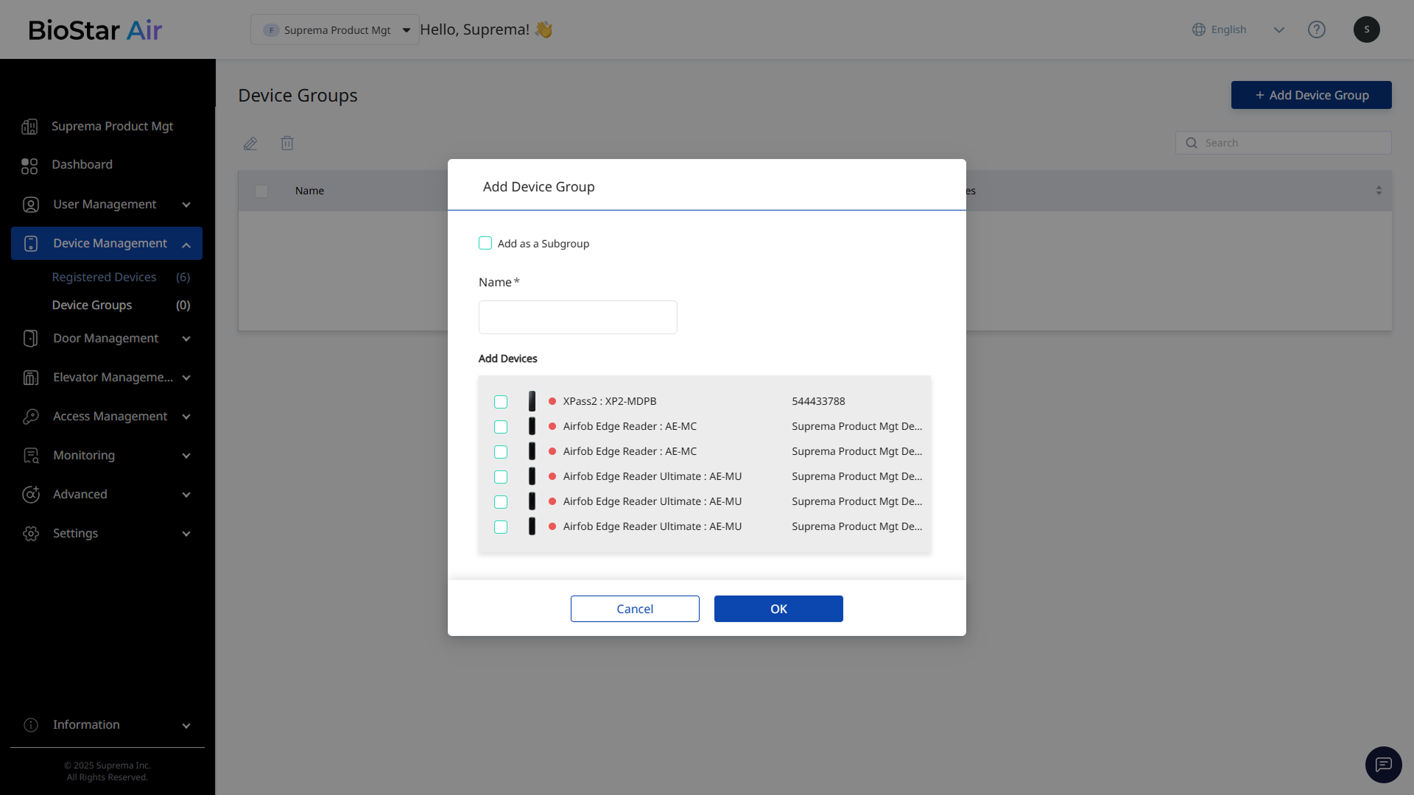Open the chat support bubble icon
The height and width of the screenshot is (795, 1414).
(x=1383, y=764)
